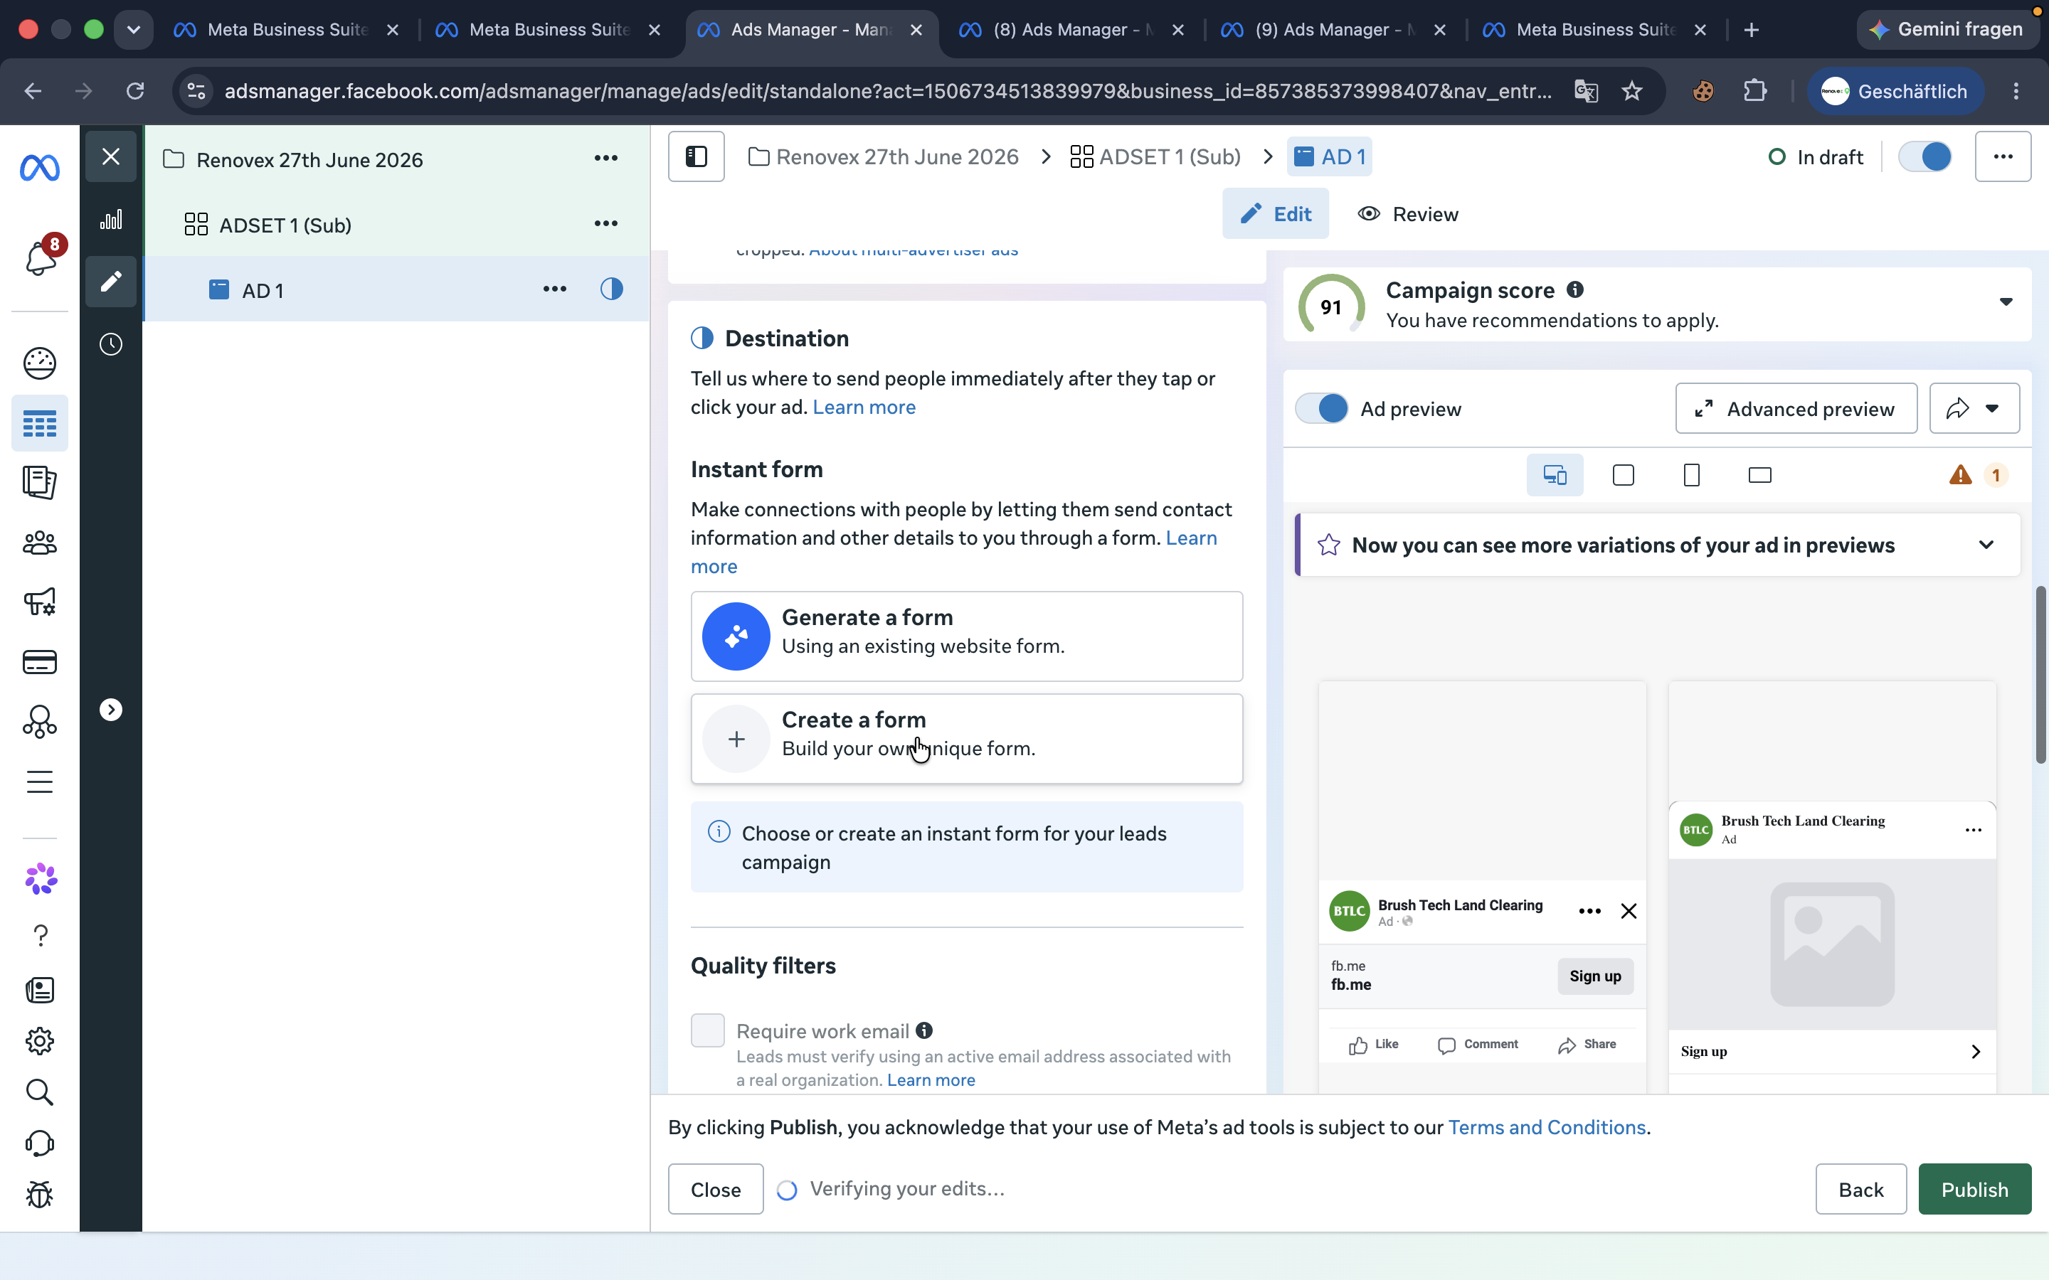The height and width of the screenshot is (1280, 2049).
Task: Open notifications bell in left sidebar
Action: 41,257
